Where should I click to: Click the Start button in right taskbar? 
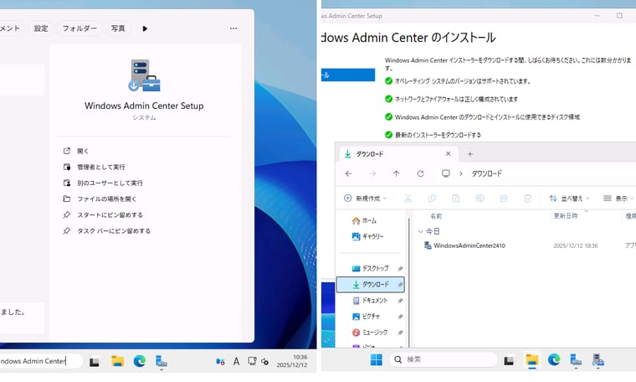point(376,359)
